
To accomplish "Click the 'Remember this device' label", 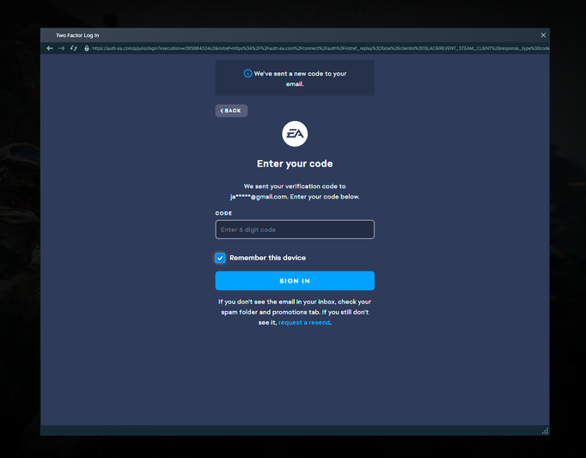I will point(267,258).
